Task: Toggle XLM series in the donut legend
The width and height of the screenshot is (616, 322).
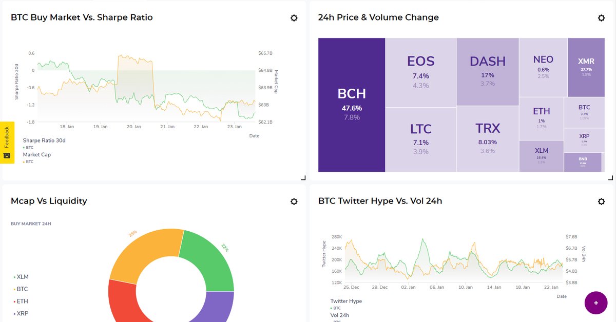Action: click(x=22, y=277)
